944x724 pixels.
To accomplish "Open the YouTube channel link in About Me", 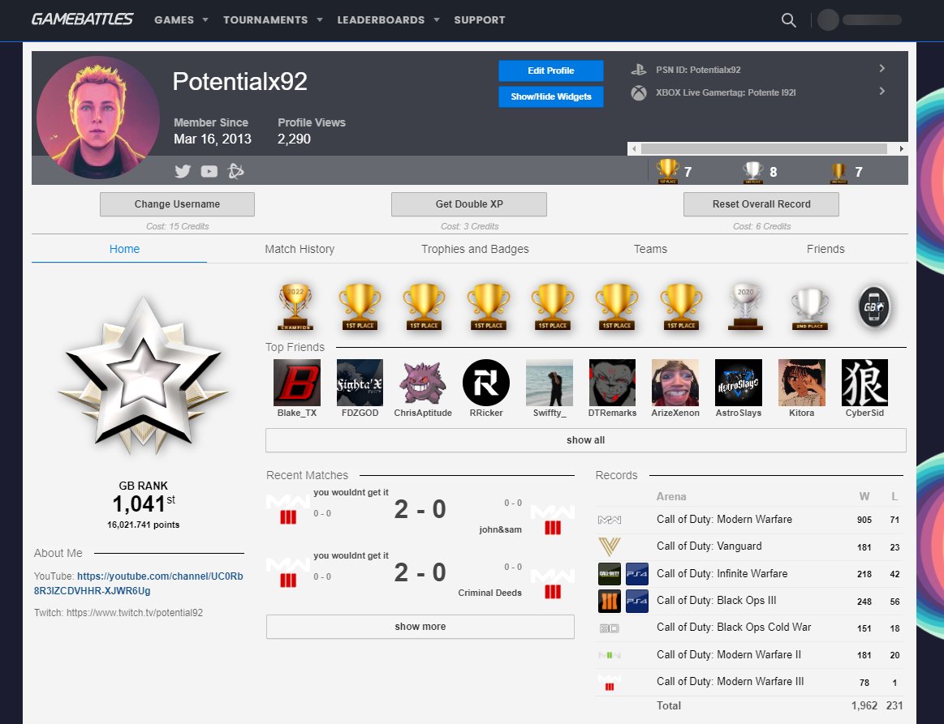I will pyautogui.click(x=139, y=583).
